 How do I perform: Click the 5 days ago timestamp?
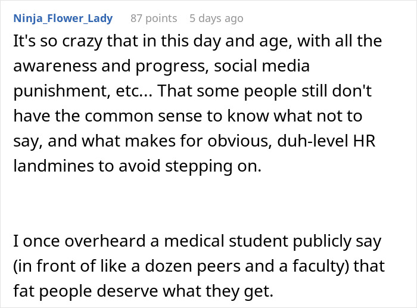[216, 18]
